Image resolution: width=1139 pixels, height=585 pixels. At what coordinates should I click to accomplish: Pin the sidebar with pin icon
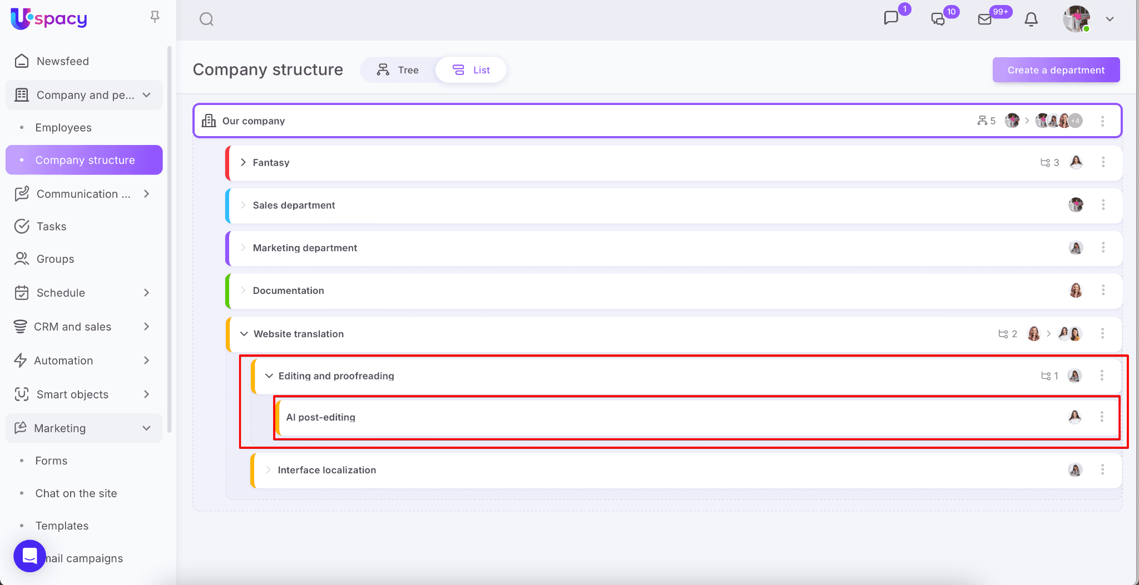pyautogui.click(x=155, y=17)
